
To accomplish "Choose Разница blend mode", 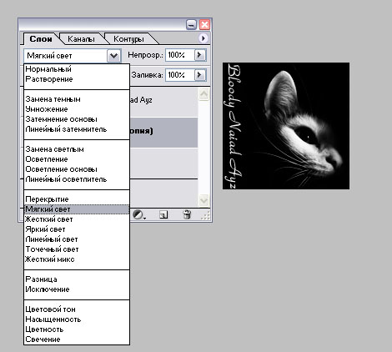I will click(x=77, y=279).
